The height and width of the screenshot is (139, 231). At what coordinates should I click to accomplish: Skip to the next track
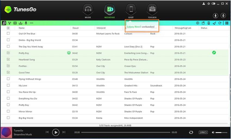[x=64, y=132]
